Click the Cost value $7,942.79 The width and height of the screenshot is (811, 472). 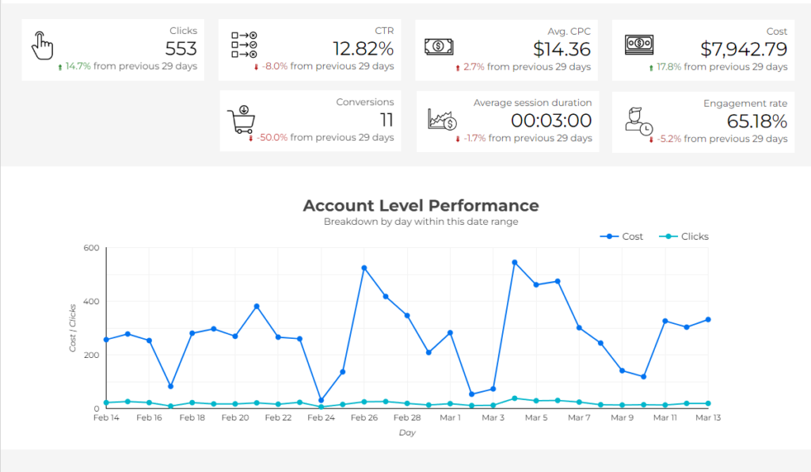point(744,49)
